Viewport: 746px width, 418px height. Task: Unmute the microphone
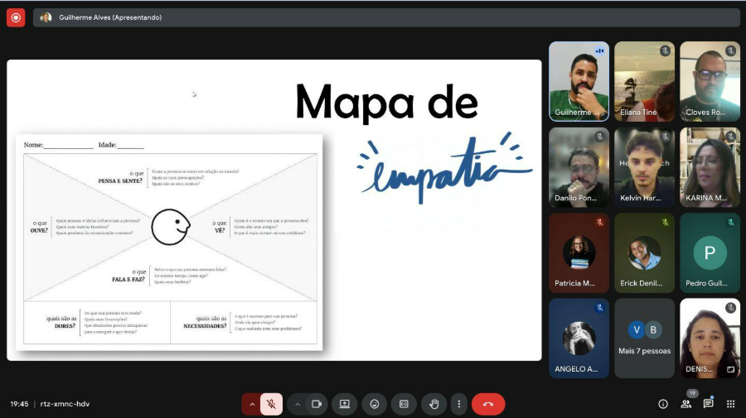[x=271, y=404]
